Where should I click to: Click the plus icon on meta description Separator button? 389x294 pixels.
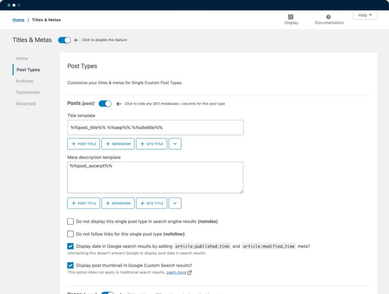108,203
